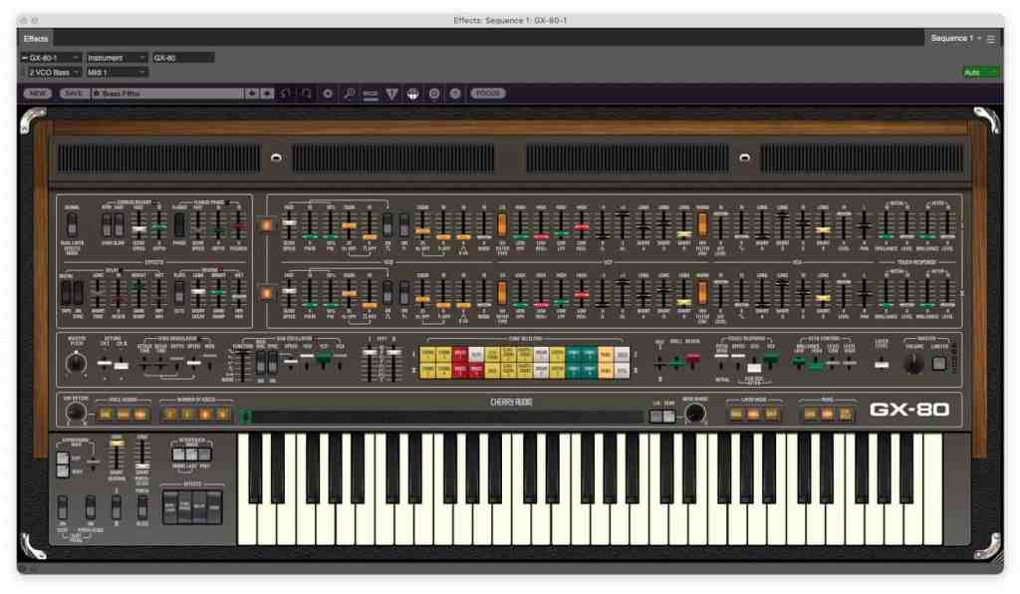Click the Master Pitch knob
The image size is (1020, 594).
[x=76, y=362]
